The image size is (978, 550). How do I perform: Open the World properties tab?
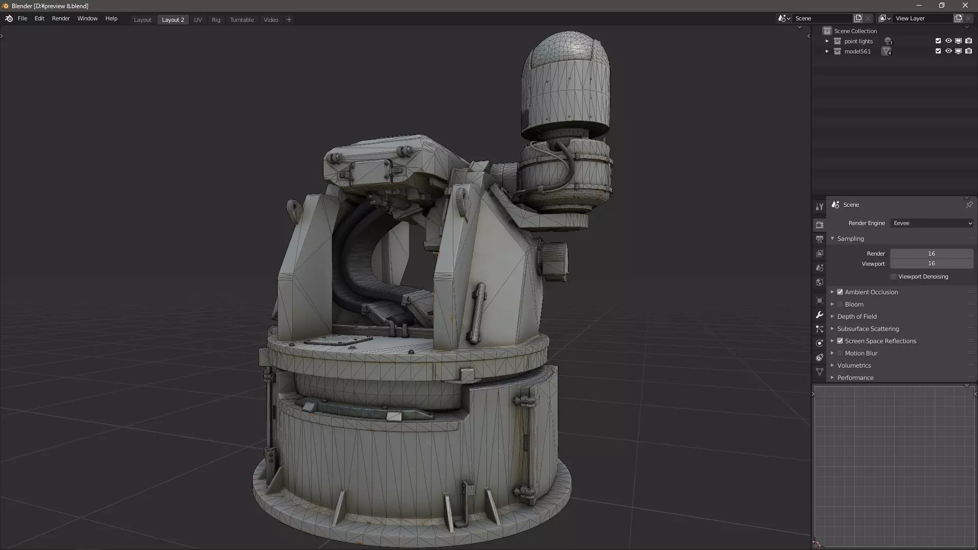pyautogui.click(x=819, y=282)
